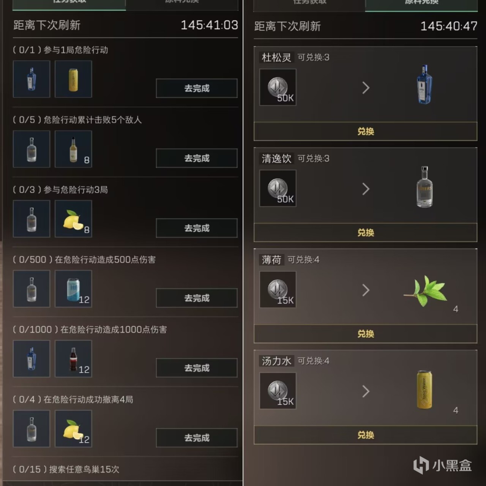The image size is (486, 486).
Task: Click the lemon reward in 参与危险行动3局 mission
Action: click(73, 219)
